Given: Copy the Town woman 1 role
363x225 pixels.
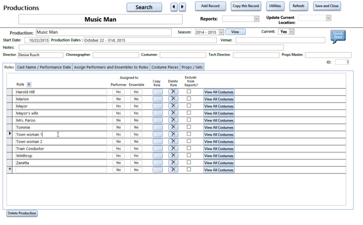Looking at the screenshot, I should (158, 134).
